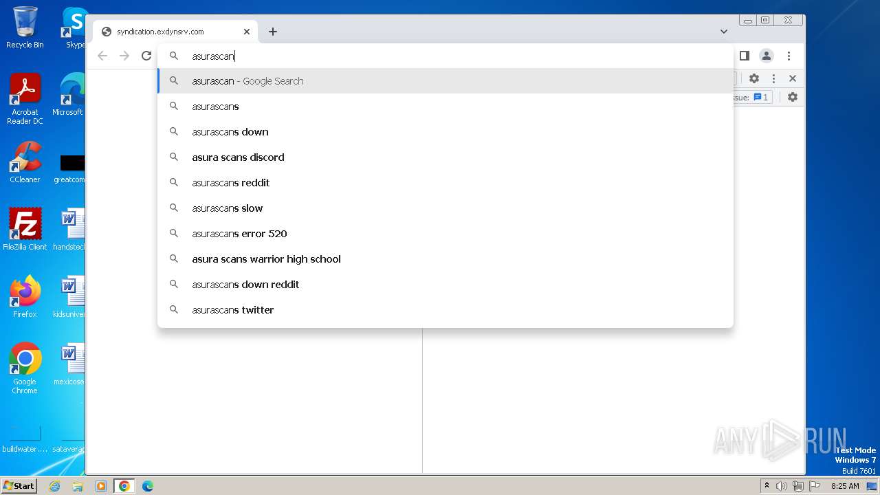The height and width of the screenshot is (495, 880).
Task: Show hidden tray icons arrow
Action: tap(767, 486)
